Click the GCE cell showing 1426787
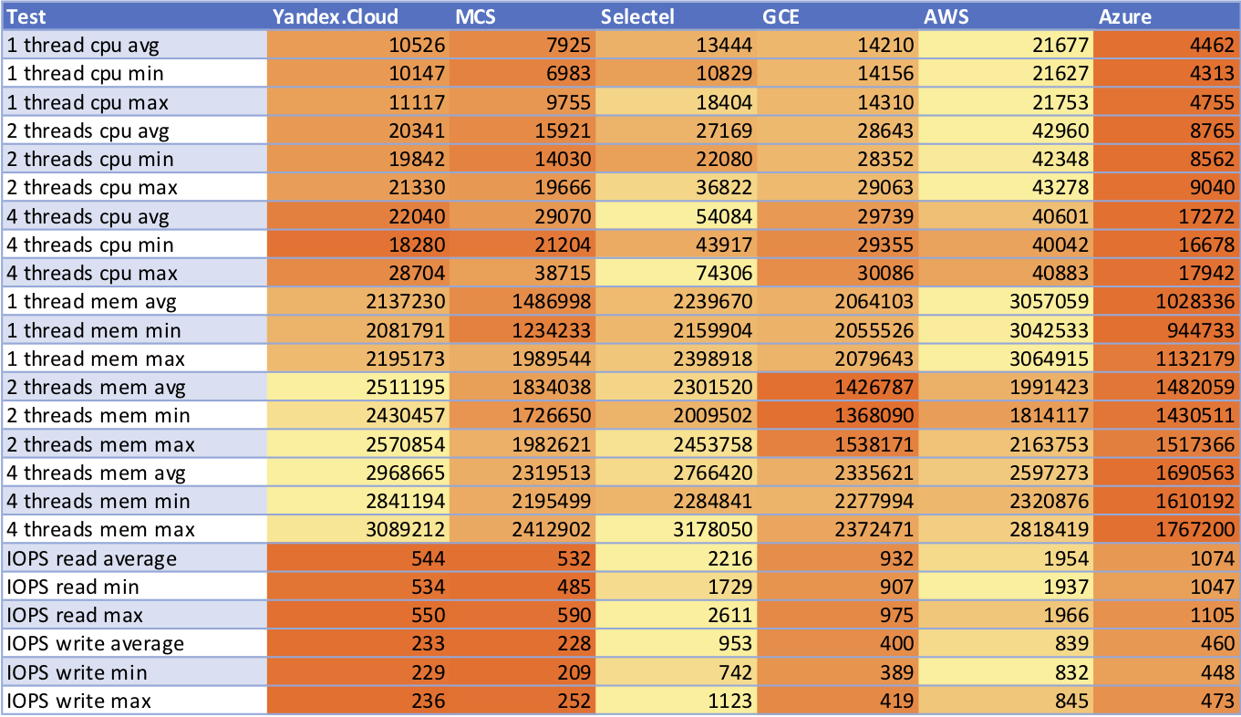1241x717 pixels. click(x=838, y=387)
